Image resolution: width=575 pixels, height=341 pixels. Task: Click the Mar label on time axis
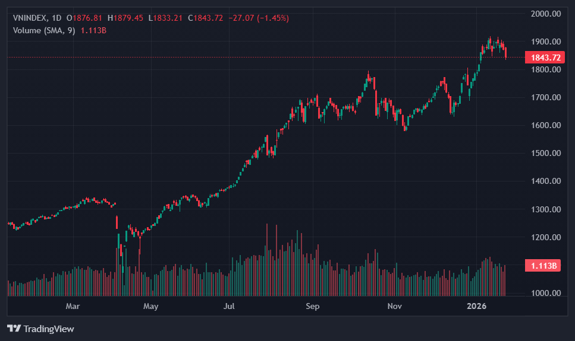pos(73,307)
